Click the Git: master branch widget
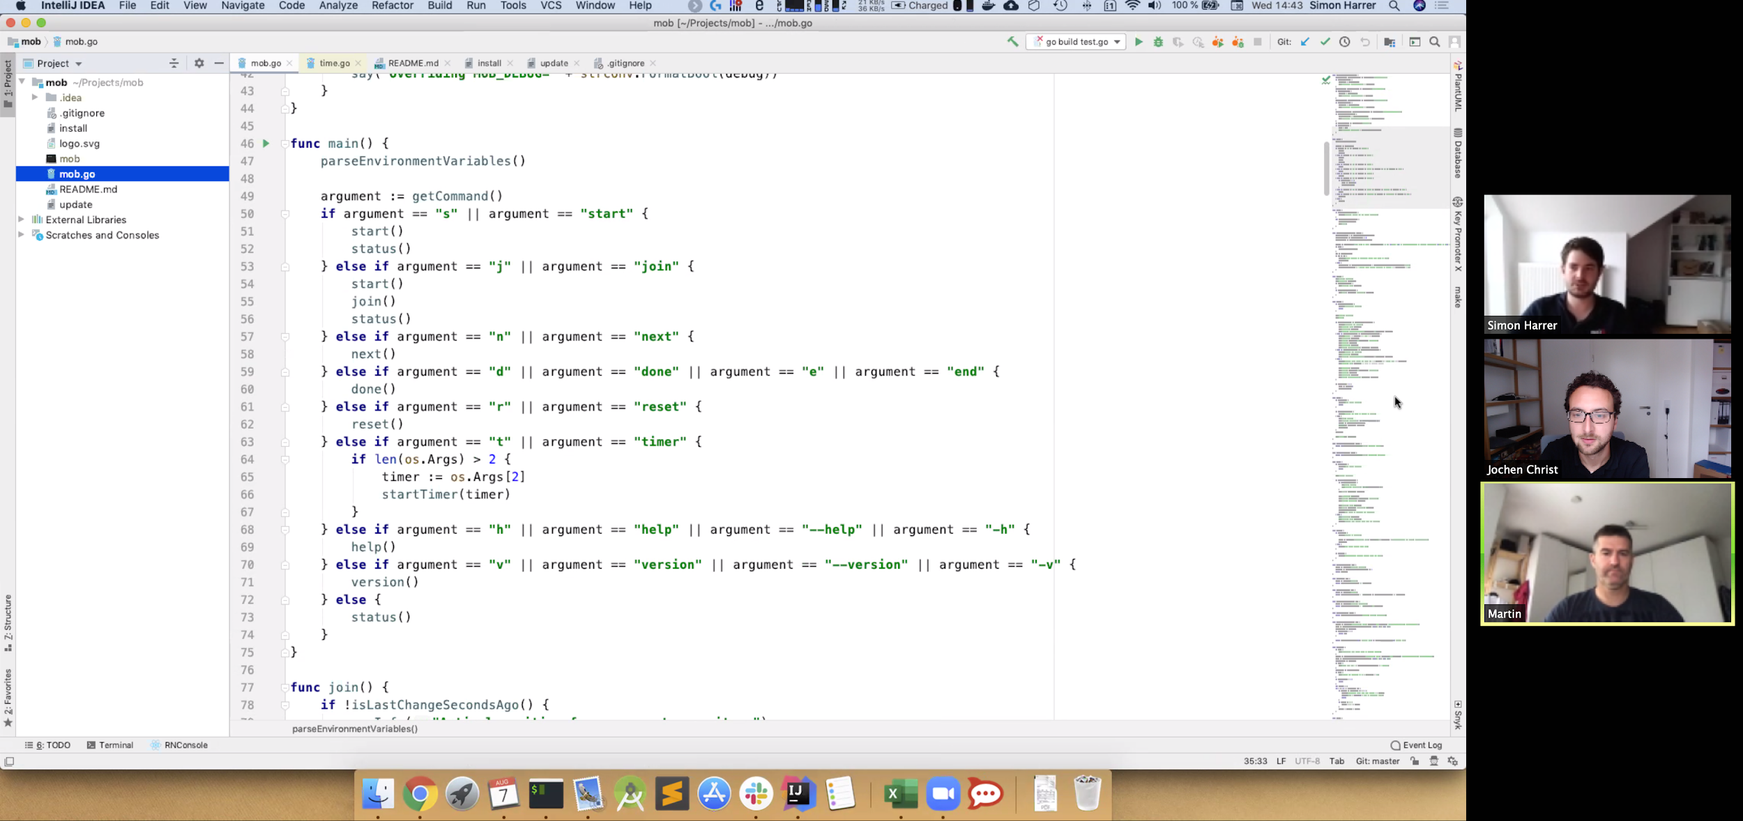This screenshot has width=1743, height=821. click(1377, 761)
